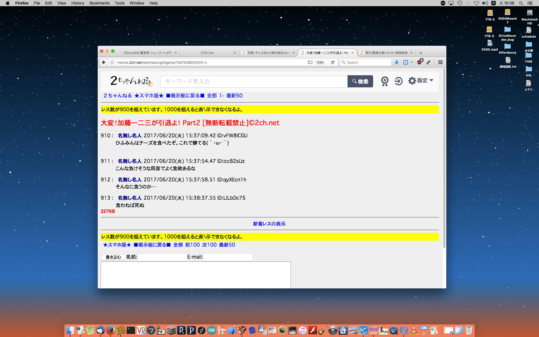Reset the 133% zoom level indicator
Image resolution: width=539 pixels, height=337 pixels.
point(320,62)
